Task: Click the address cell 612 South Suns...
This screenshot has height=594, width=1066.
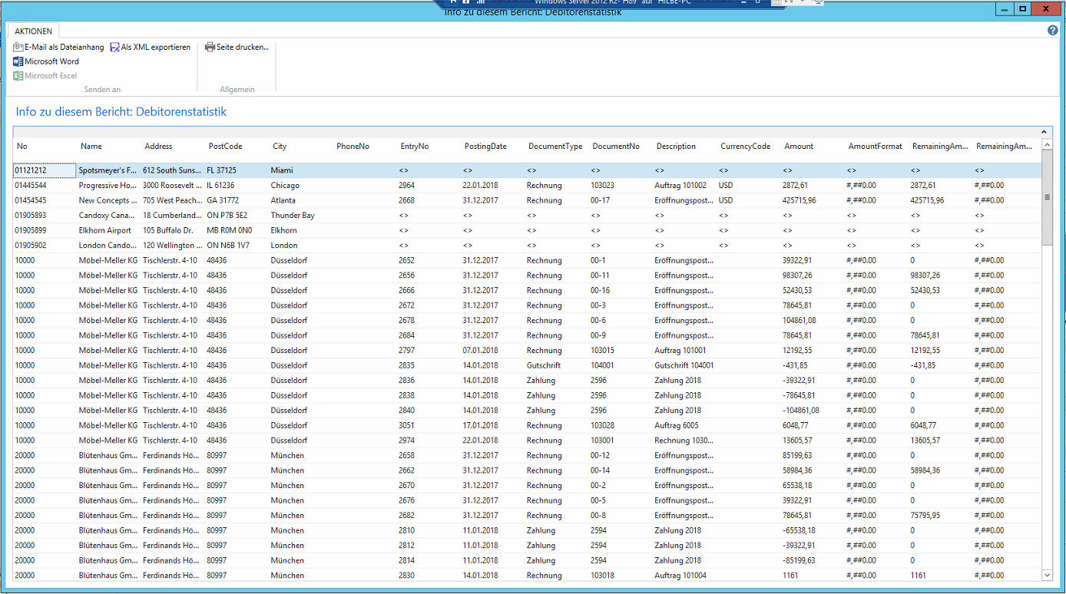Action: [172, 170]
